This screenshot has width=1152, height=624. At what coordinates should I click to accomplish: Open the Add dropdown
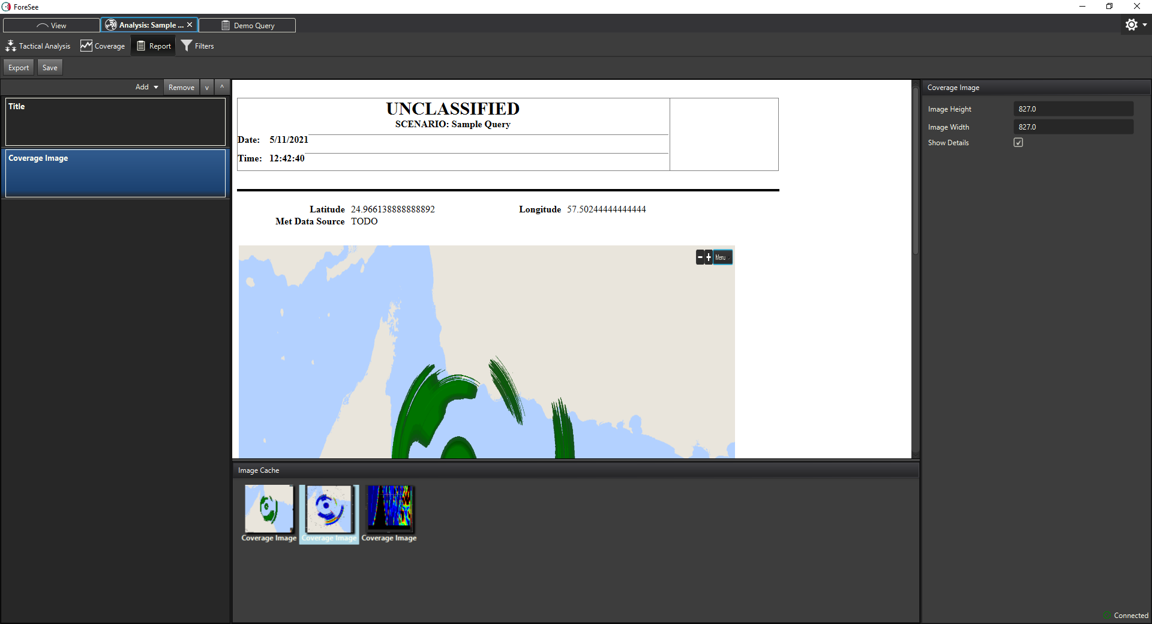pyautogui.click(x=147, y=87)
